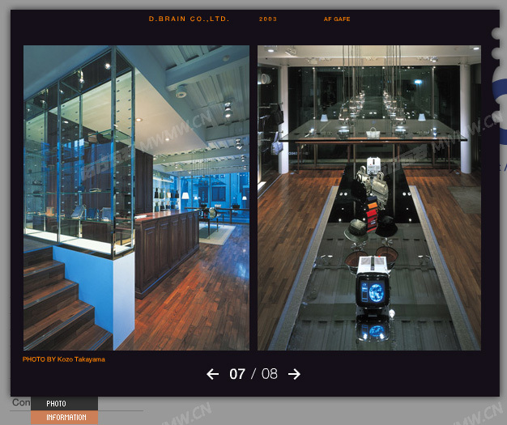Open the glass showcase interior photo
507x425 pixels.
point(136,198)
